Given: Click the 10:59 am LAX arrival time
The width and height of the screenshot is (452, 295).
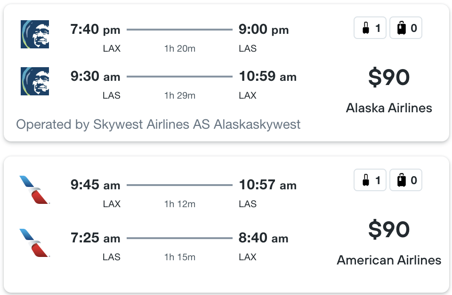Looking at the screenshot, I should coord(267,77).
